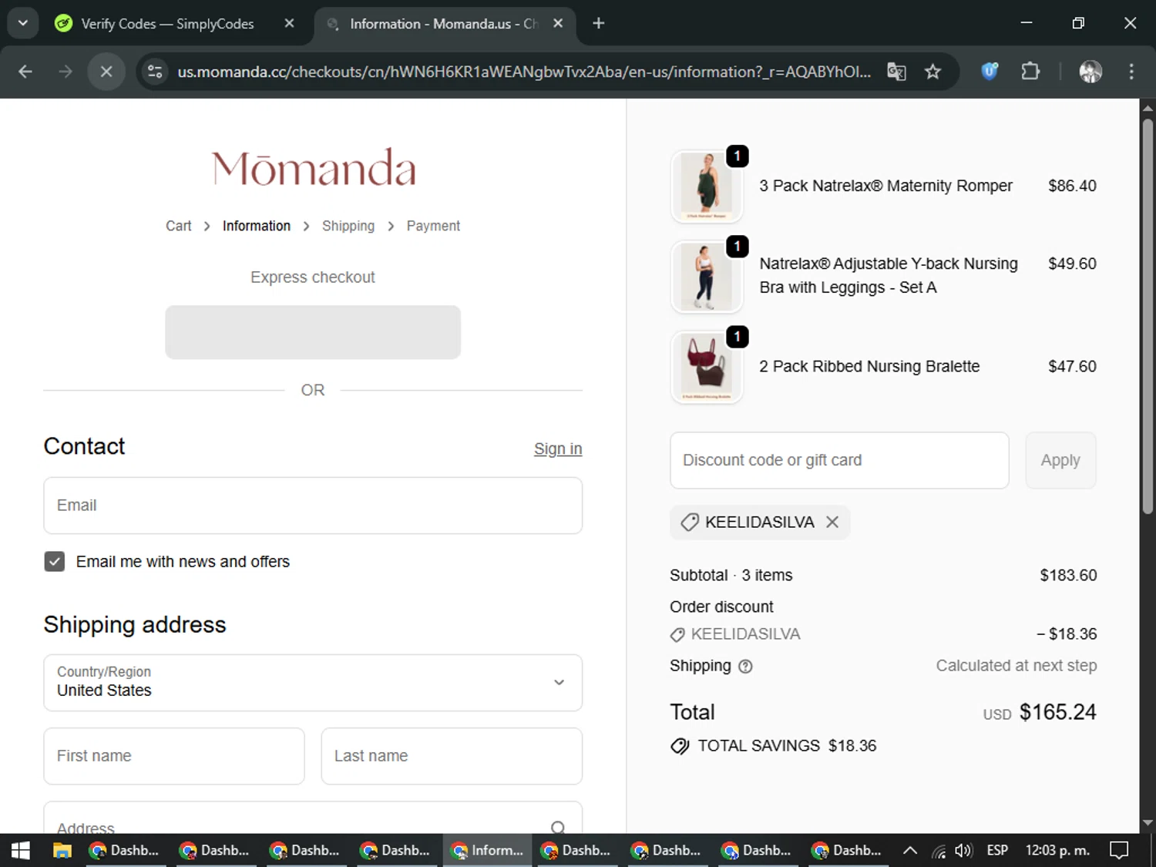Open the Bitwarden shield extension
This screenshot has width=1156, height=867.
tap(990, 72)
